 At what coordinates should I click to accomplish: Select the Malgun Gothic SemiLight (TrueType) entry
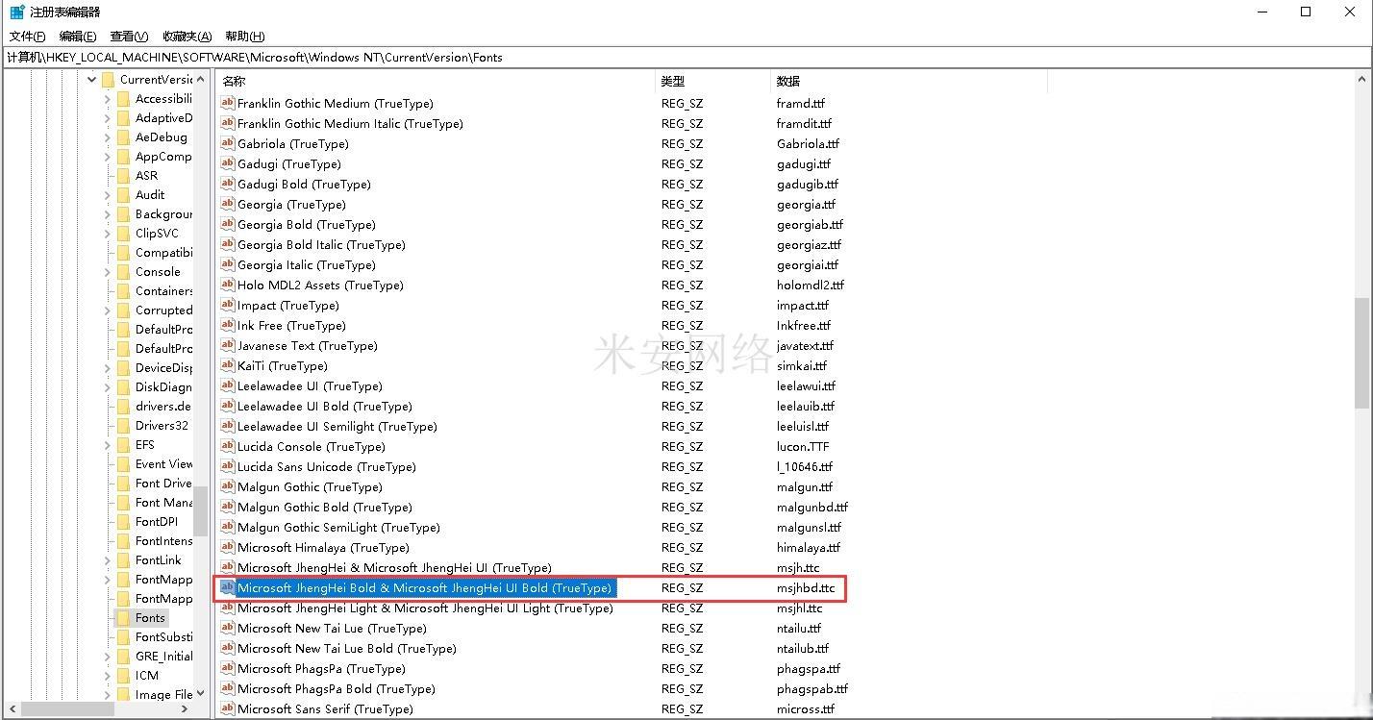click(338, 527)
